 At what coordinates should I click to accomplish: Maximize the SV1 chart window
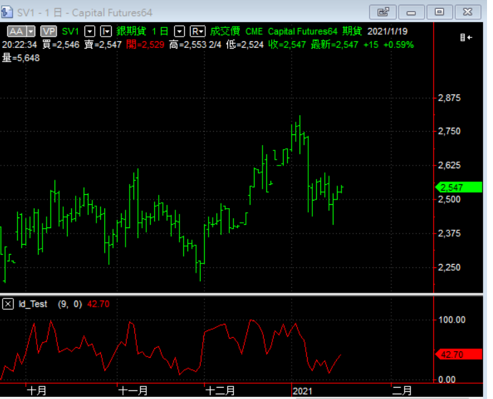tap(439, 12)
